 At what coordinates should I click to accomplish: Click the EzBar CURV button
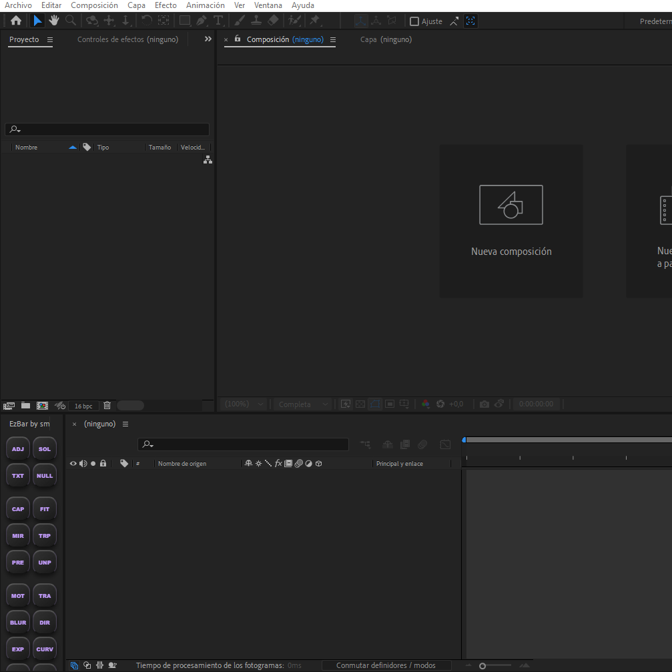click(x=45, y=649)
